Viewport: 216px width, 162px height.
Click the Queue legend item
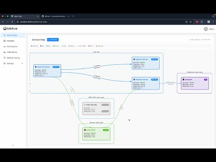56,46
